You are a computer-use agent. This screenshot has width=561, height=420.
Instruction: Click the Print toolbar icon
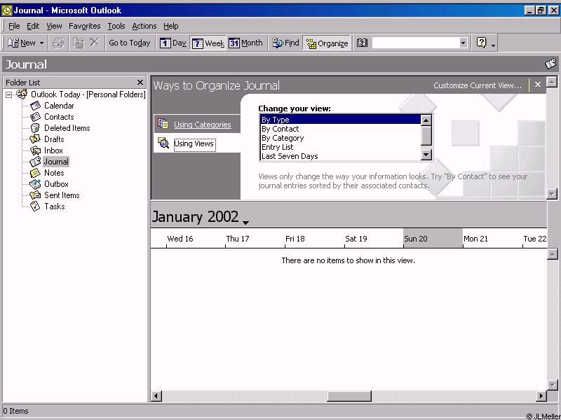[x=58, y=43]
